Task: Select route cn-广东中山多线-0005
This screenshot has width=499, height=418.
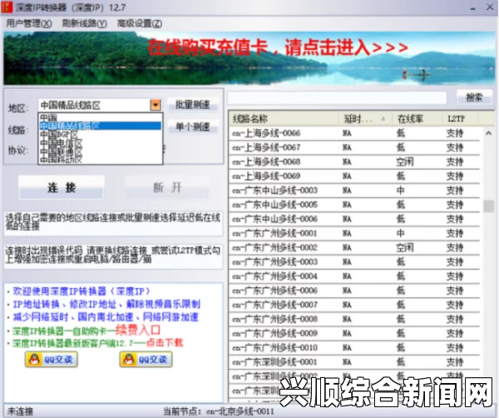Action: click(354, 205)
